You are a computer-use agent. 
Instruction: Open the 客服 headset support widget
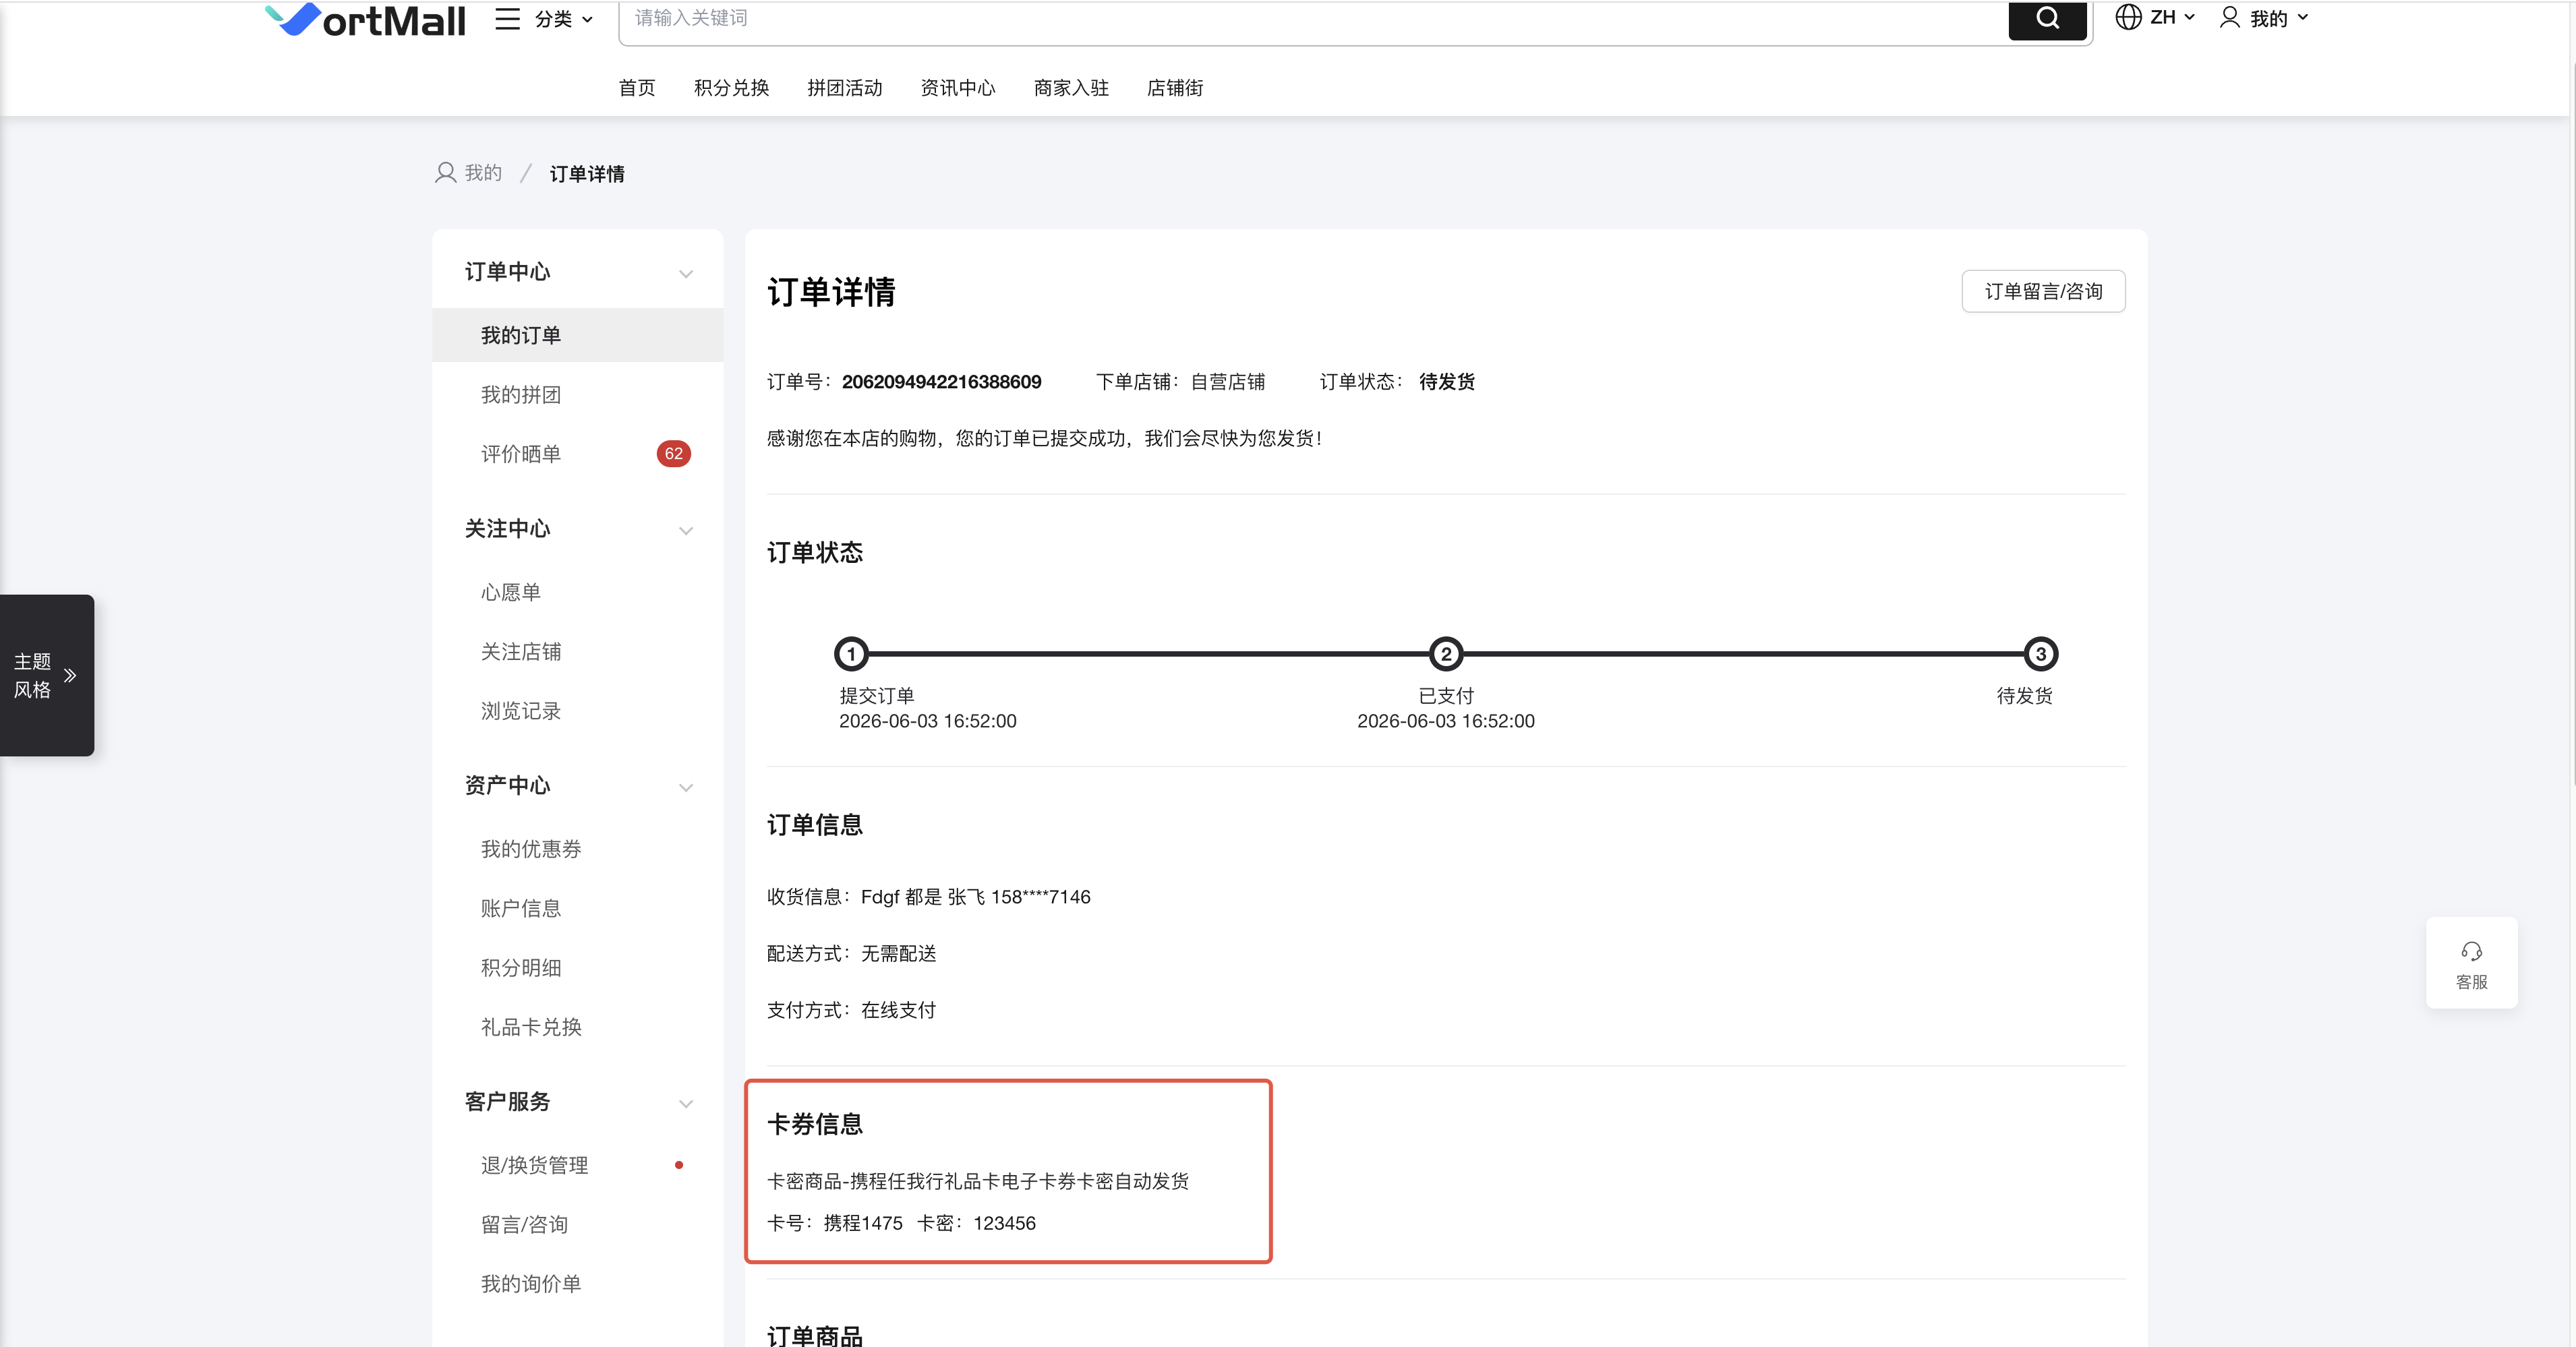(2471, 963)
